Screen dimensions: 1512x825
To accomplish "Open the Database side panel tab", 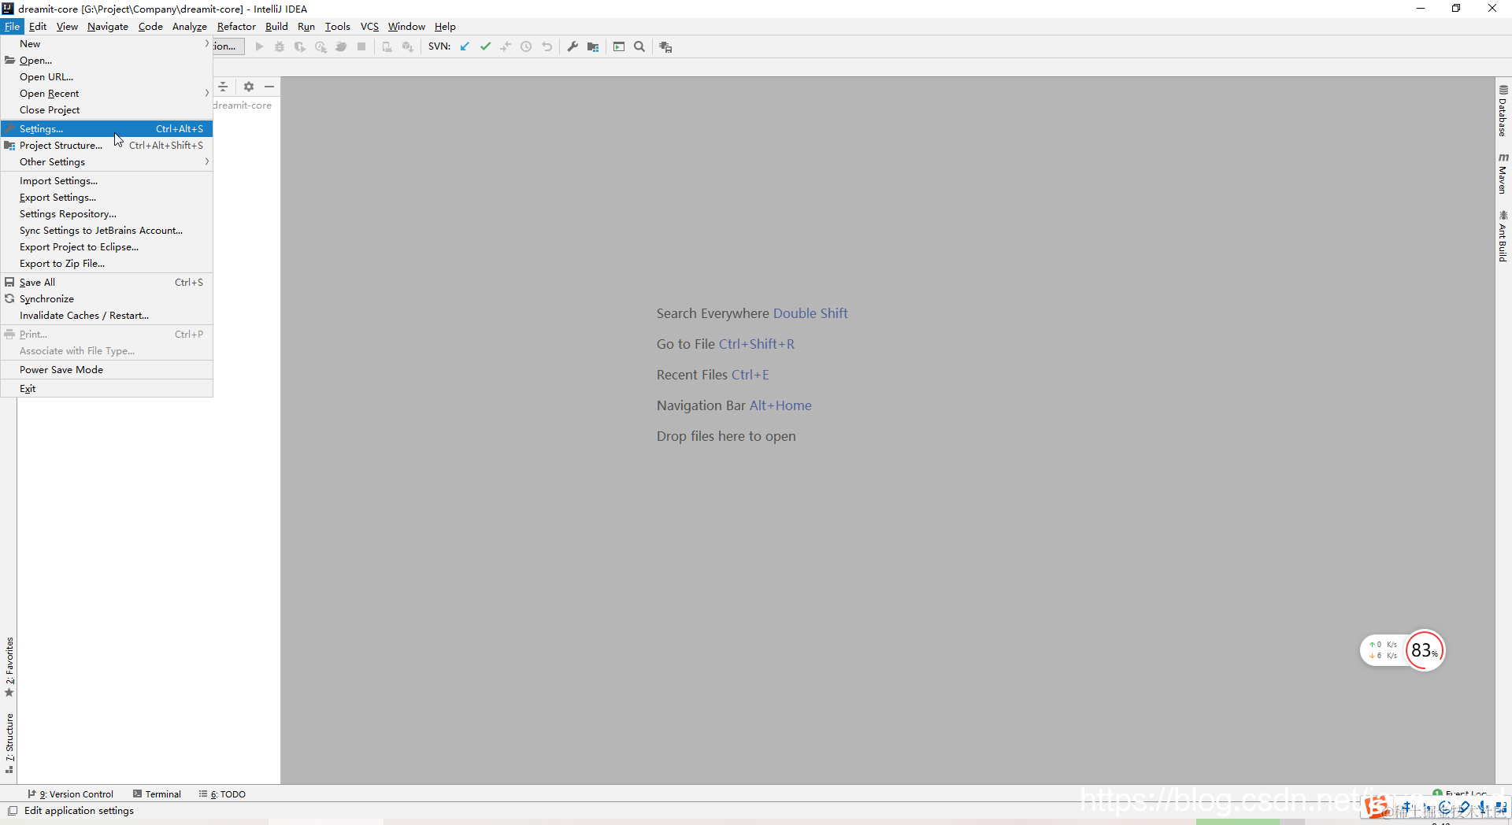I will coord(1503,110).
